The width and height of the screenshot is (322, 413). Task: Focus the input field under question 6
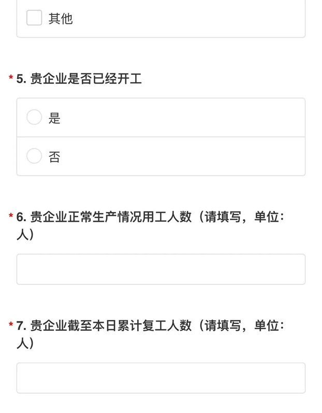(x=161, y=269)
